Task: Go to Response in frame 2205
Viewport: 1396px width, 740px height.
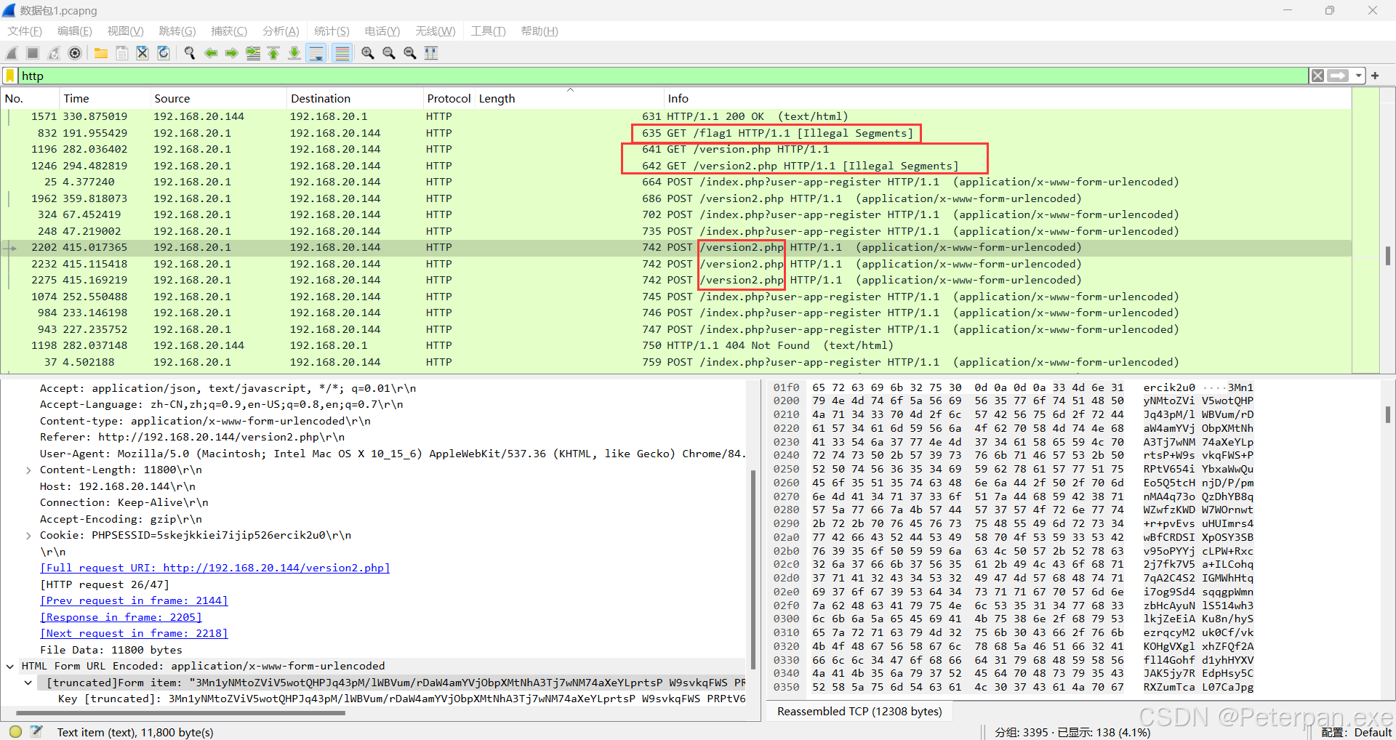Action: coord(121,617)
